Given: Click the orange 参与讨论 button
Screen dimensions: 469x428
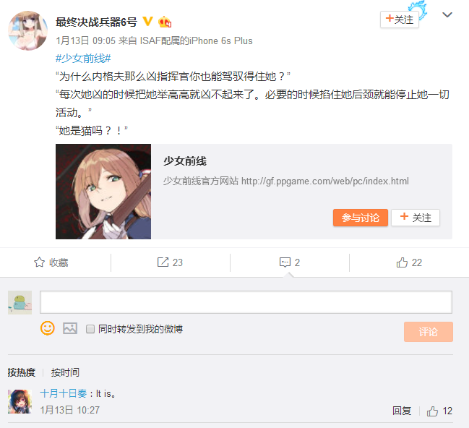Looking at the screenshot, I should click(x=361, y=218).
